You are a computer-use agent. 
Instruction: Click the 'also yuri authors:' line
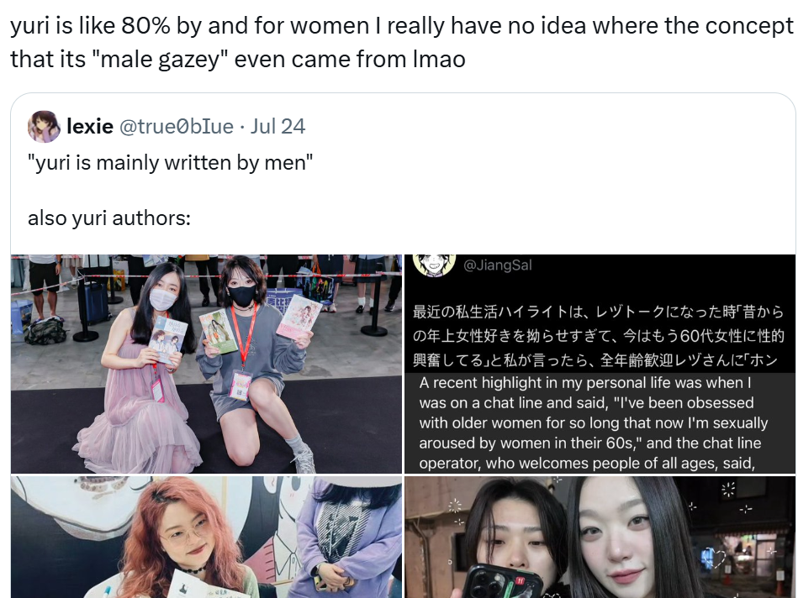[x=109, y=218]
